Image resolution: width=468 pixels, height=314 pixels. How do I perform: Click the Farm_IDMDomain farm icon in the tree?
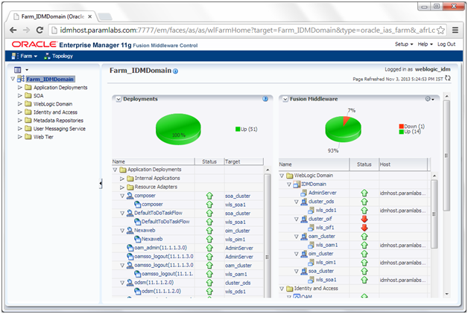click(21, 79)
